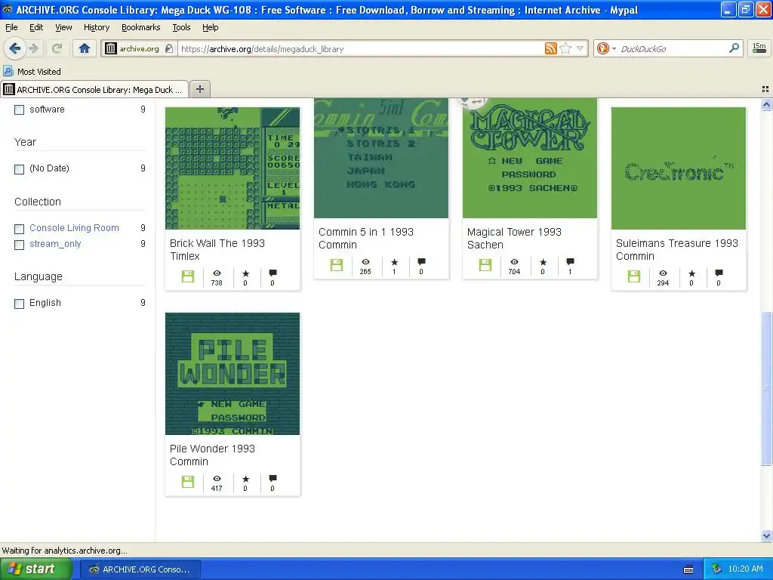Click the Commin 5 in 1 thumbnail
This screenshot has width=773, height=580.
tap(381, 158)
